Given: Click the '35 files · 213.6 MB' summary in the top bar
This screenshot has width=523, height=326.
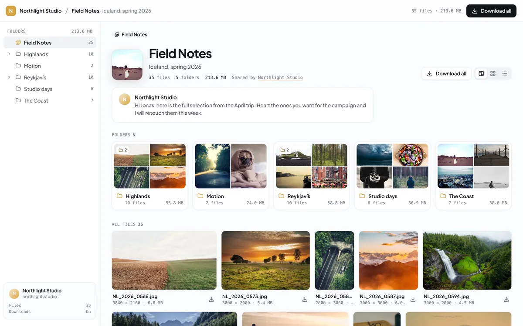Looking at the screenshot, I should coord(436,11).
